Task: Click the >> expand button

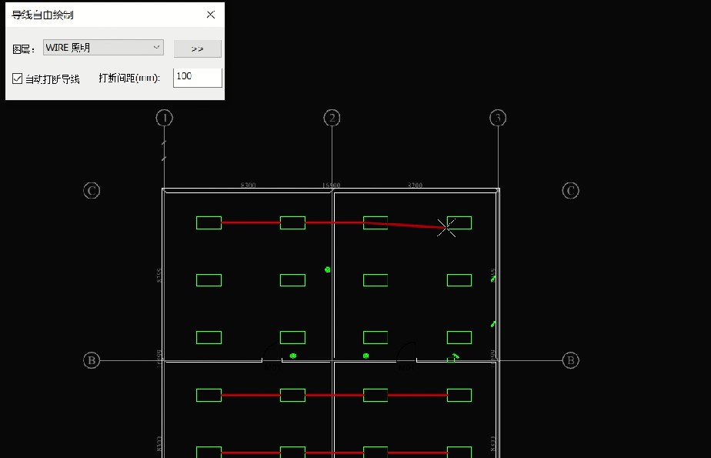Action: (198, 48)
